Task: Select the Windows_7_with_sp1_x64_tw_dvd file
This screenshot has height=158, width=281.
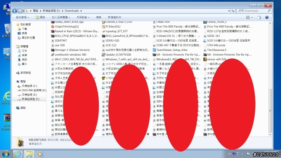Action: 126,59
